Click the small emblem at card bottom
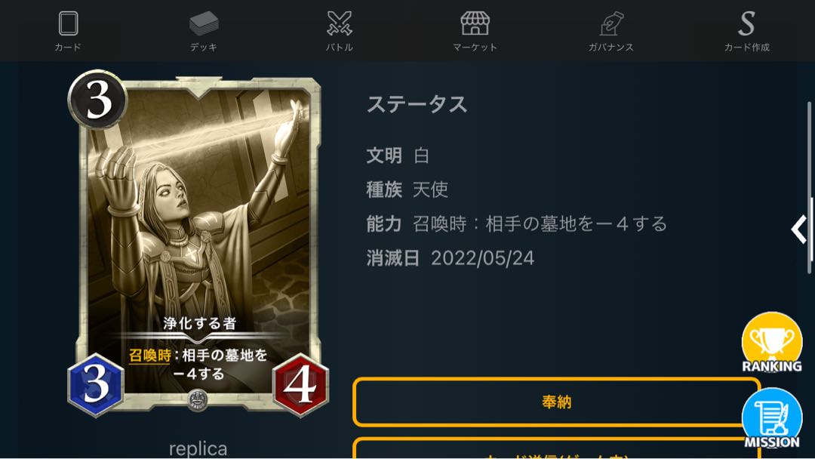Screen dimensions: 815x459 coord(197,400)
